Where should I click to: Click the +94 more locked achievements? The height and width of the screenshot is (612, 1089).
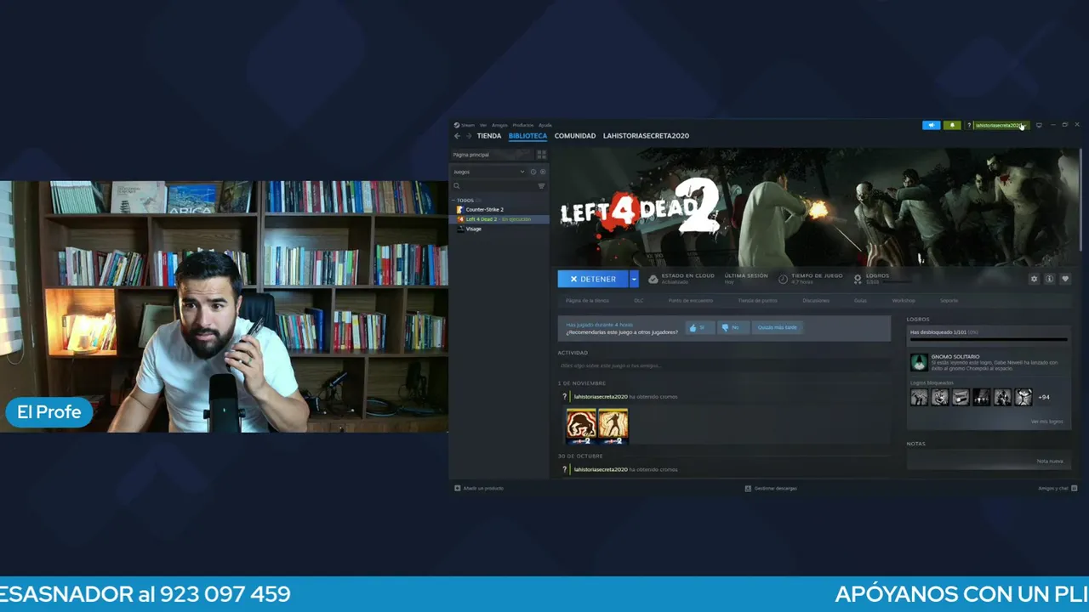1044,397
